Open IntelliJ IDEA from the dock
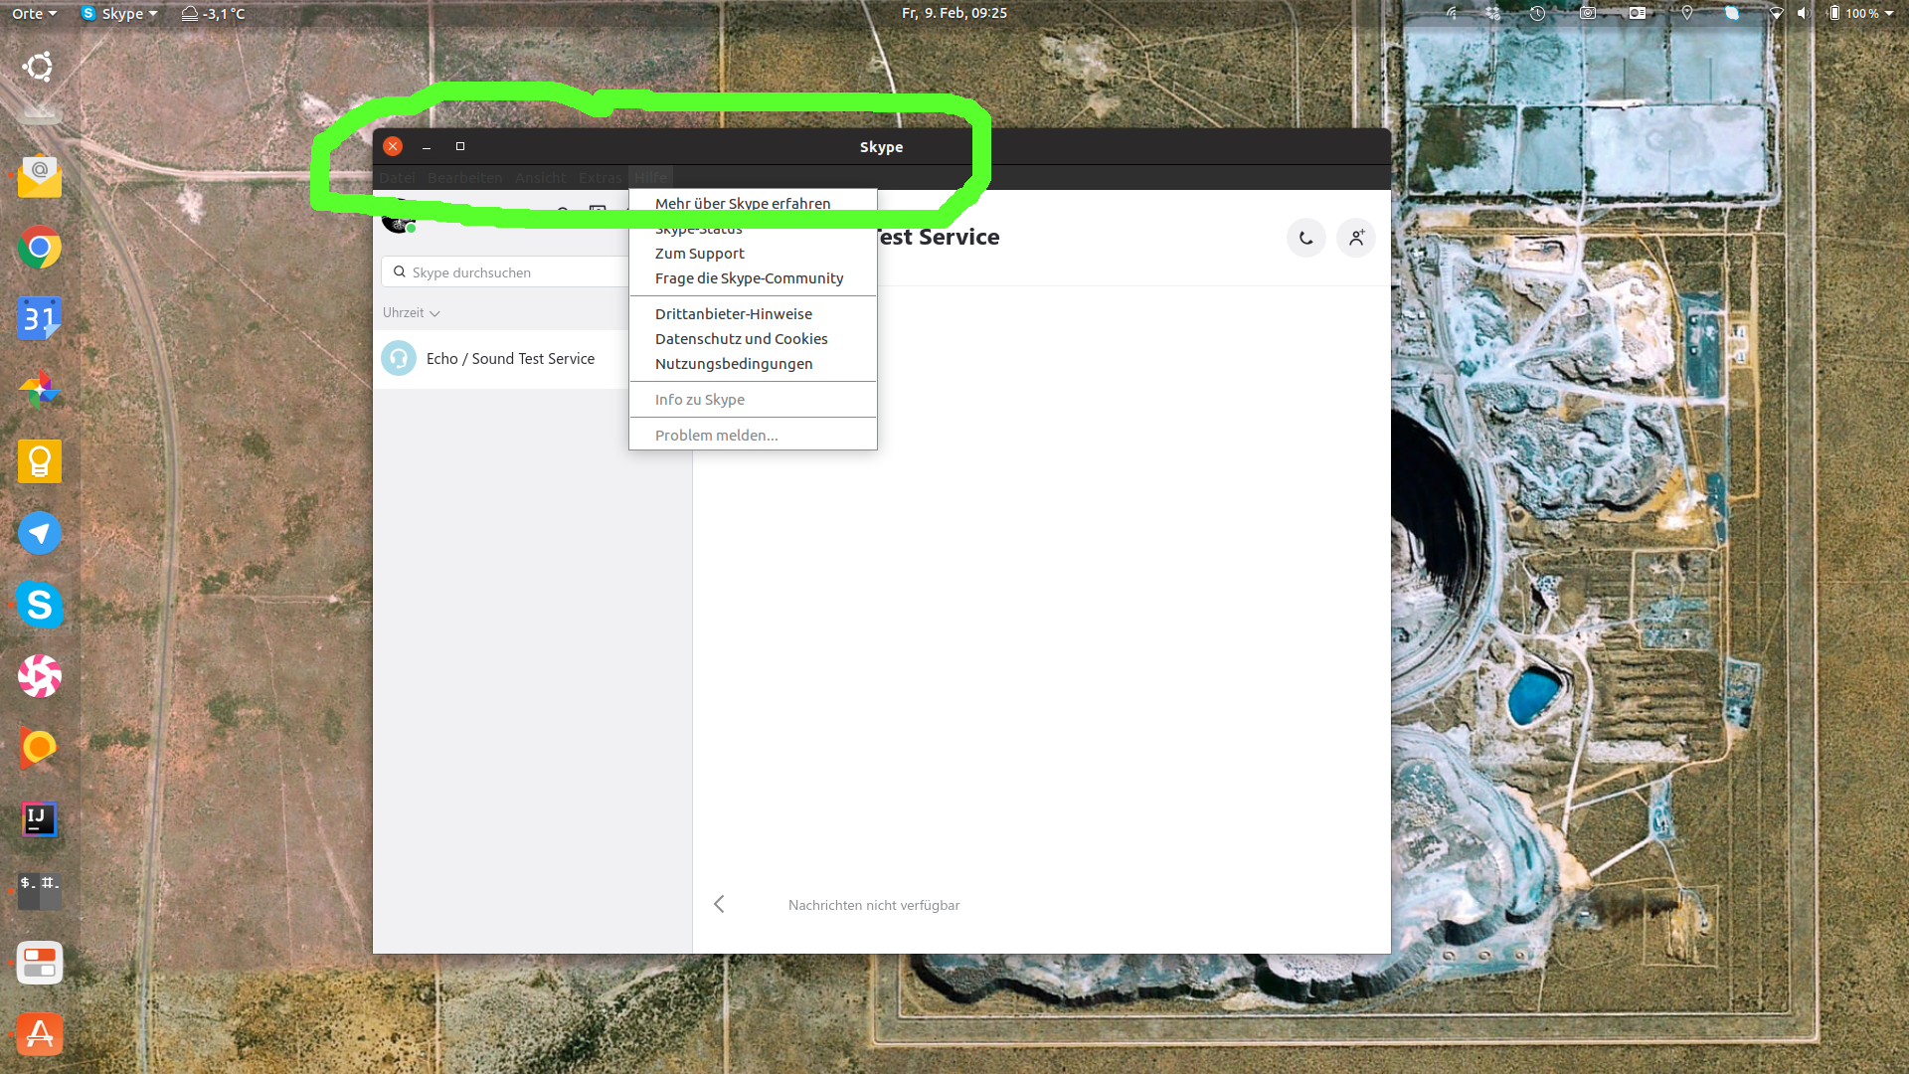This screenshot has width=1909, height=1074. [40, 819]
